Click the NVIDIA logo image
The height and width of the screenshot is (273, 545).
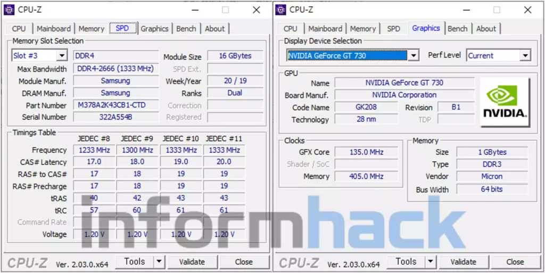(505, 102)
